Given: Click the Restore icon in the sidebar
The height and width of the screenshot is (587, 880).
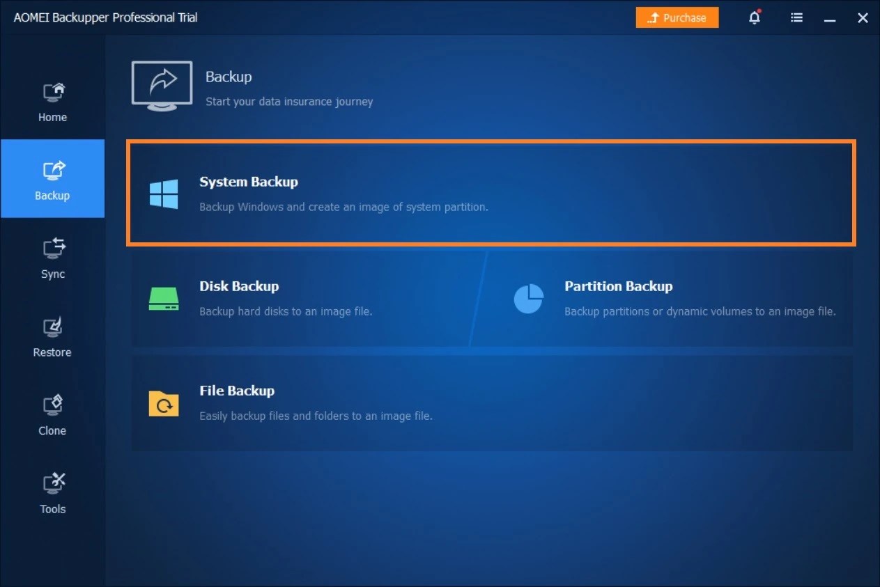Looking at the screenshot, I should coord(52,327).
